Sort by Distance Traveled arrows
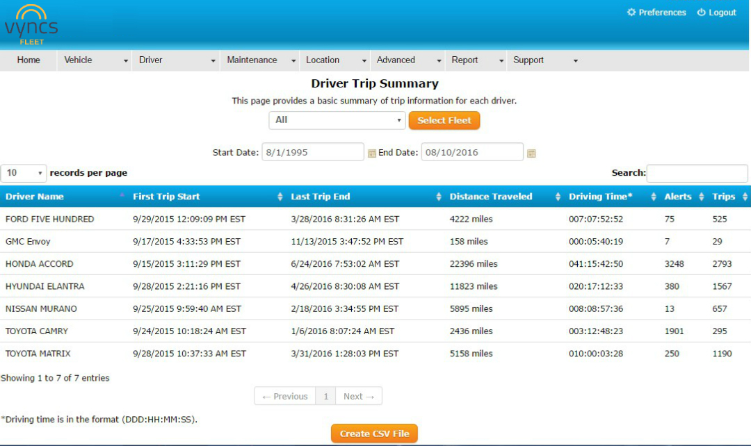Viewport: 751px width, 446px height. pos(558,197)
